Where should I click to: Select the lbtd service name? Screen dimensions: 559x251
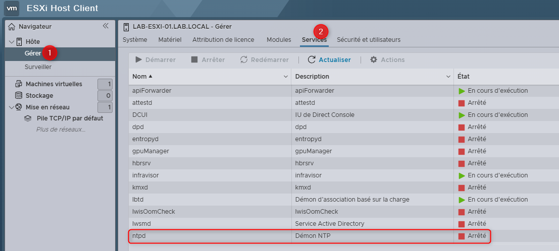coord(138,200)
